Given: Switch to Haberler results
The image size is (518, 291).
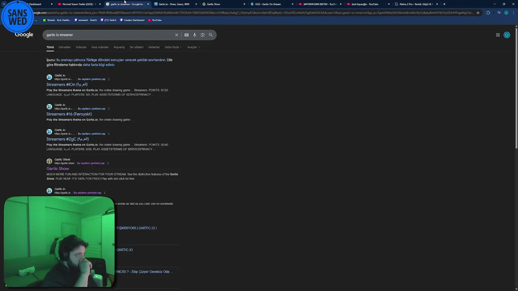Looking at the screenshot, I should pyautogui.click(x=154, y=47).
